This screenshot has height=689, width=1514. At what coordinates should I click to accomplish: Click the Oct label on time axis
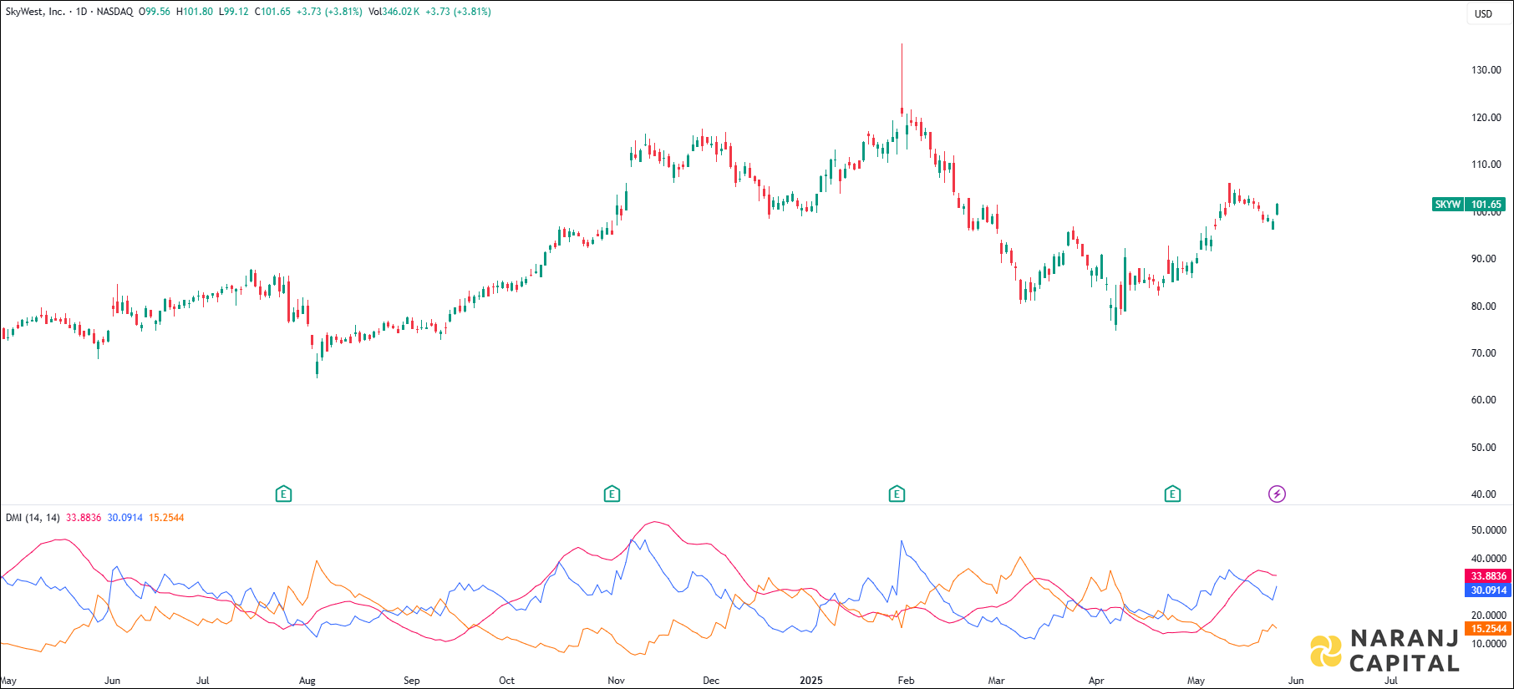pos(506,681)
